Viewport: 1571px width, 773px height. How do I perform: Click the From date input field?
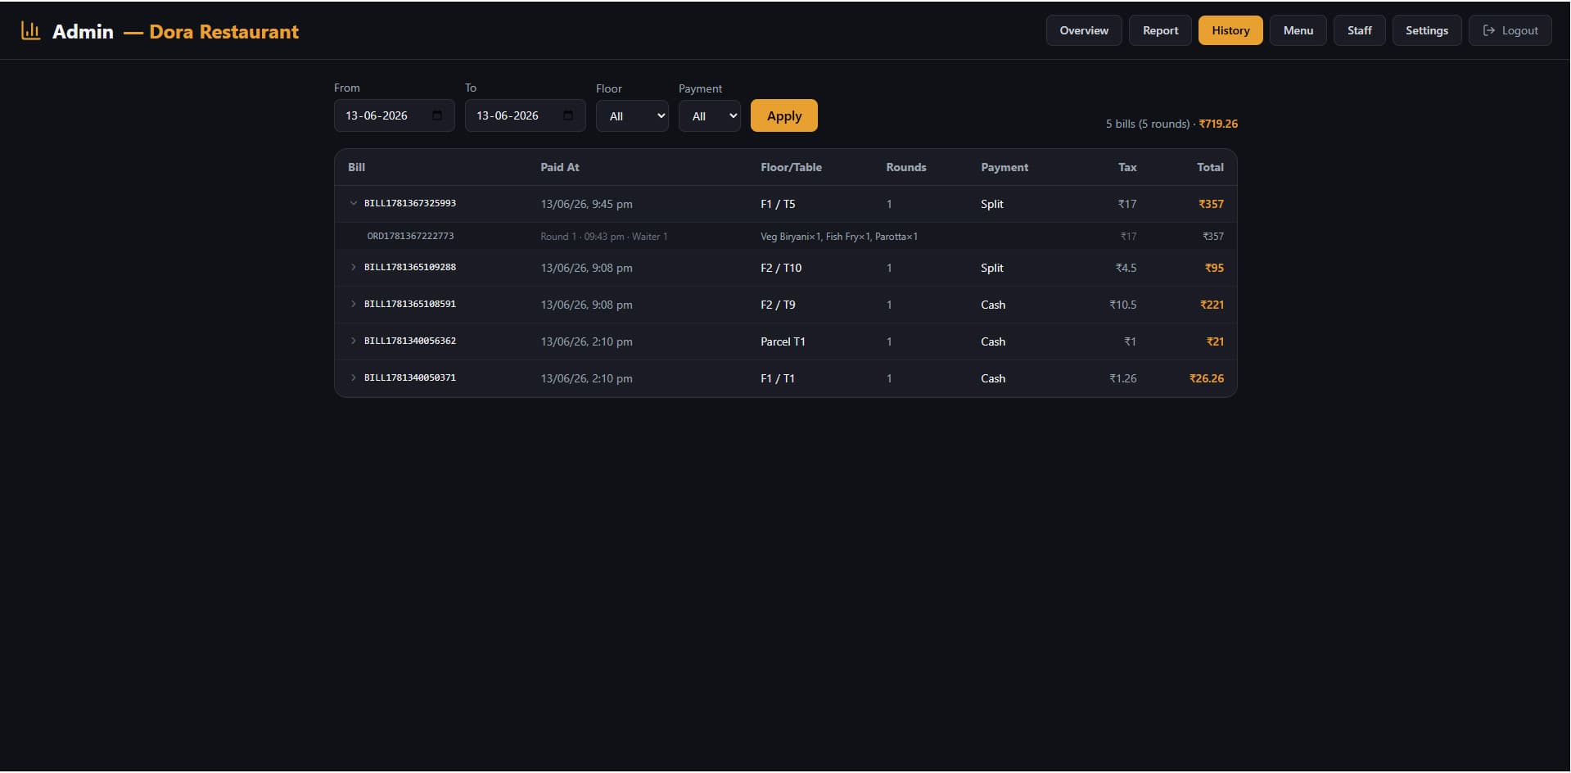(x=394, y=115)
